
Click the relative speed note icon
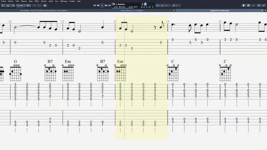coord(162,5)
